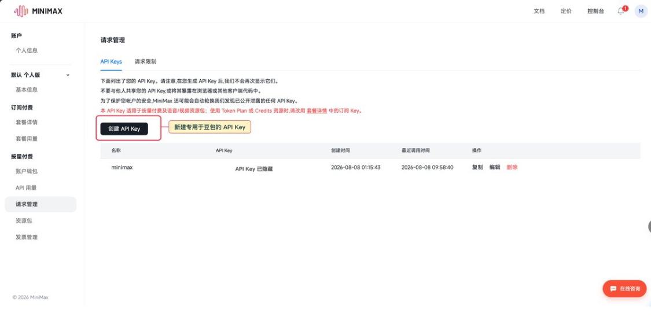Click the © 2026 MiniMax footer text

click(x=30, y=297)
